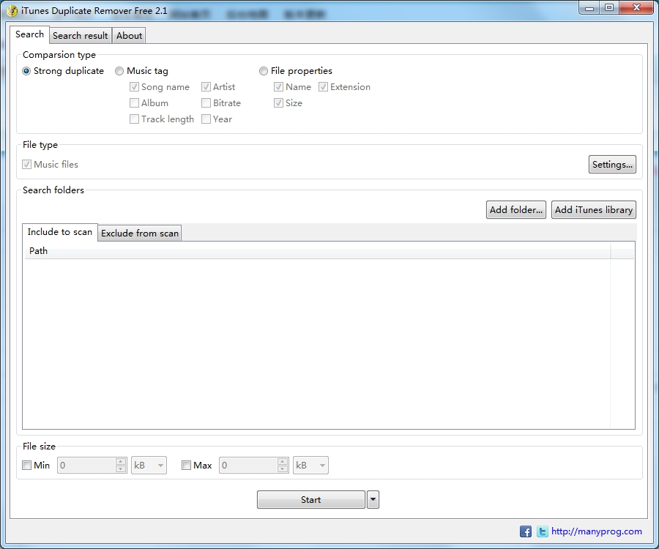
Task: Decrease the Max size value spinner
Action: [x=283, y=468]
